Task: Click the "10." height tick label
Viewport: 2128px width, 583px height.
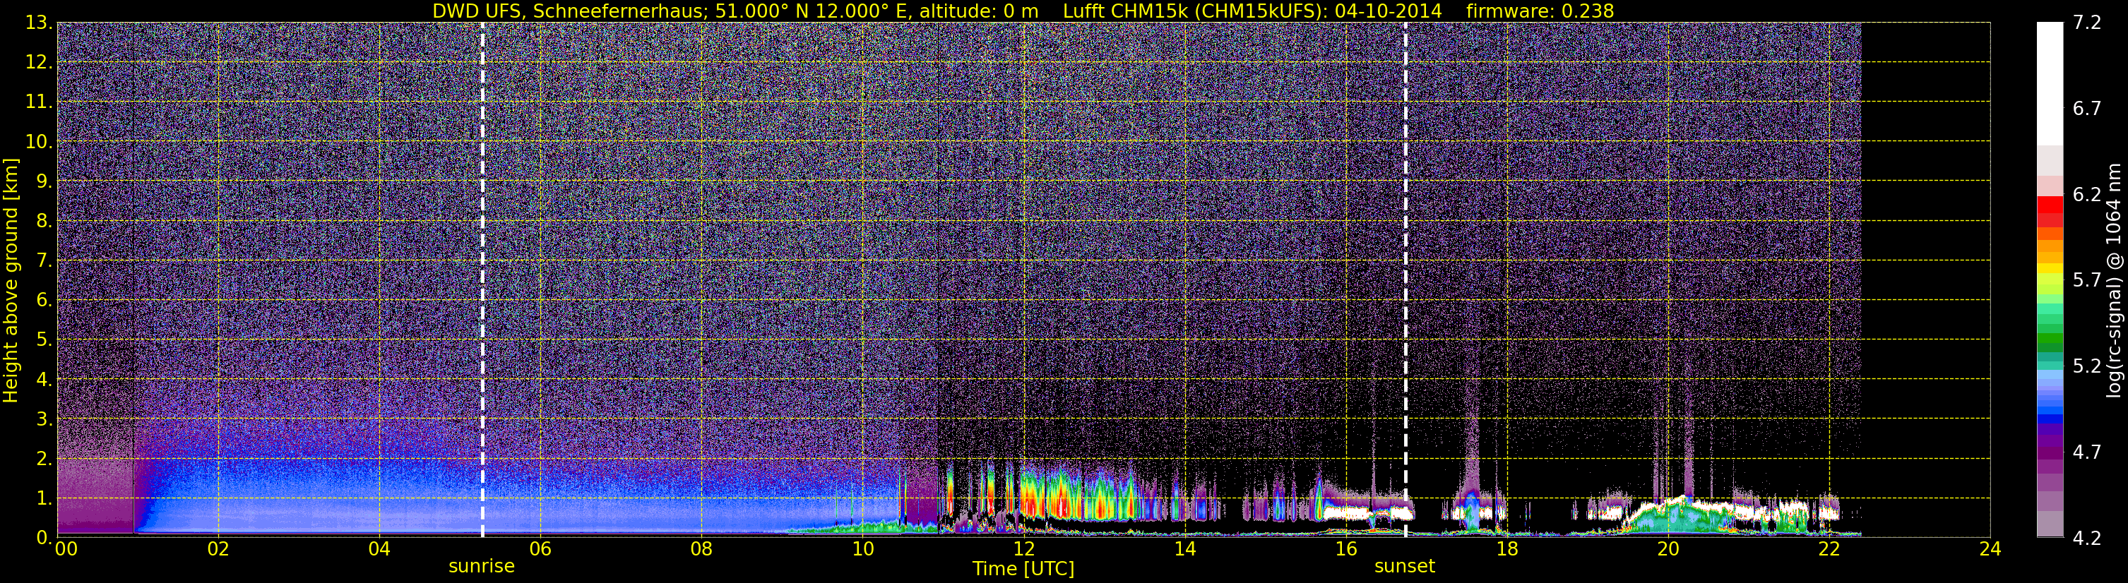Action: 38,142
